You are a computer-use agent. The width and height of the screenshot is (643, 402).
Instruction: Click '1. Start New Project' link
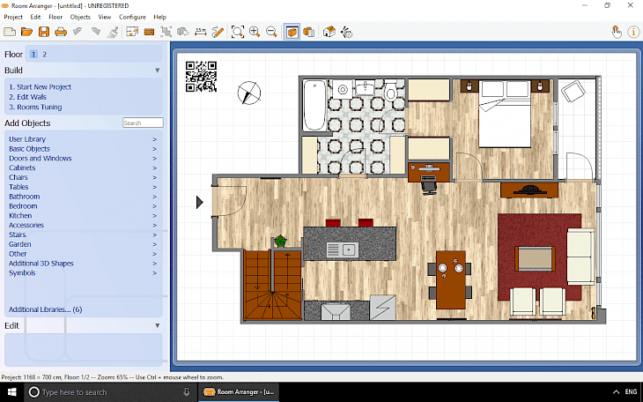pos(41,87)
